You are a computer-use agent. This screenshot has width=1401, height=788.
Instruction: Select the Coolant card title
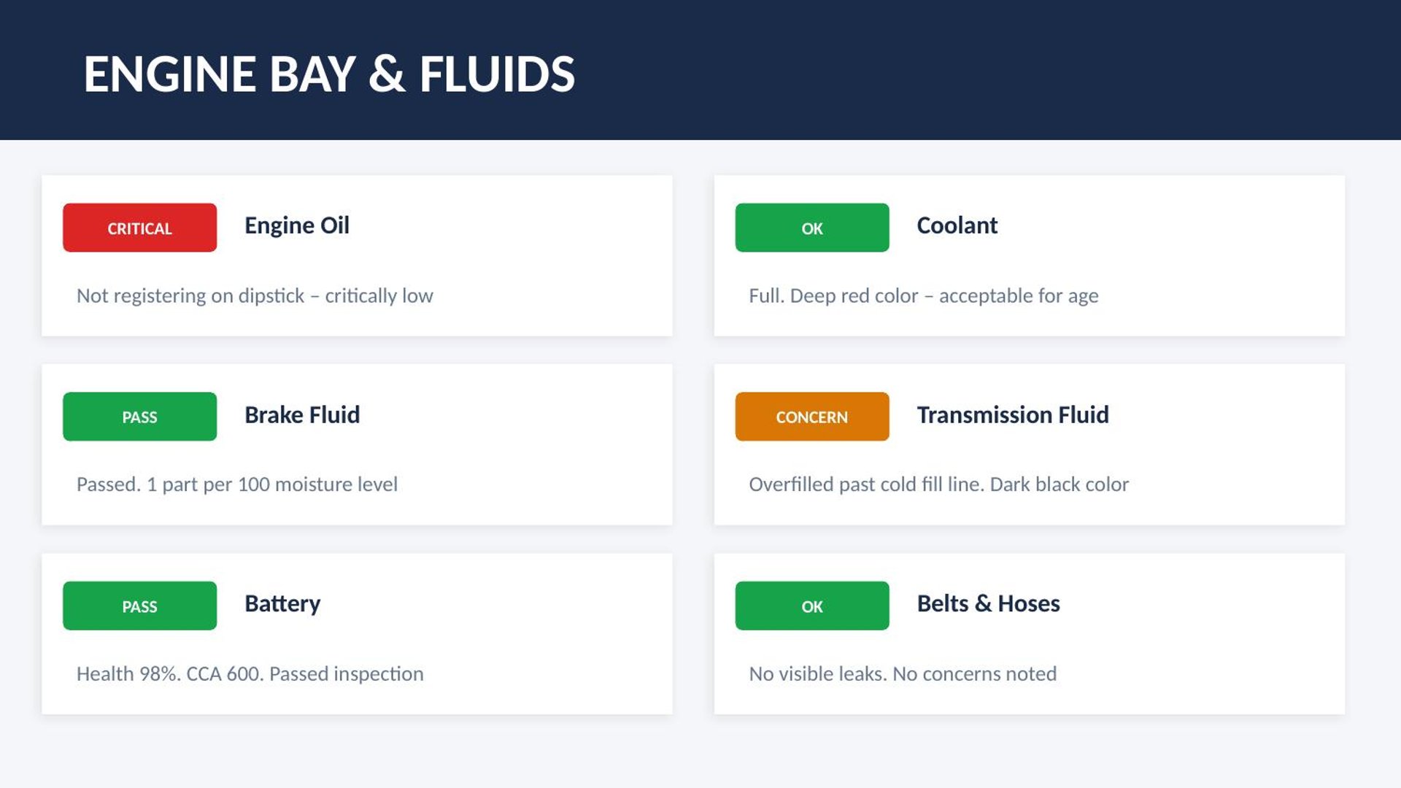[957, 225]
